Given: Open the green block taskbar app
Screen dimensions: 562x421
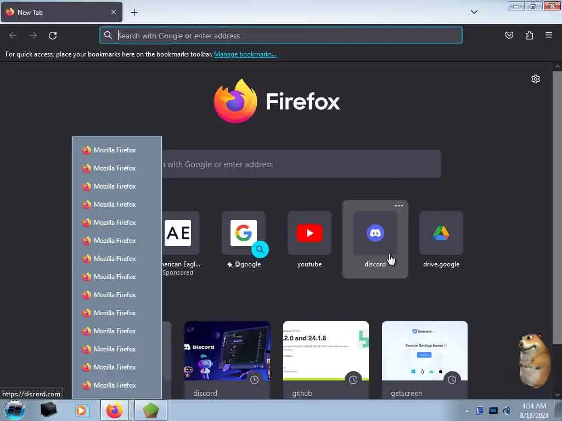Looking at the screenshot, I should tap(150, 410).
